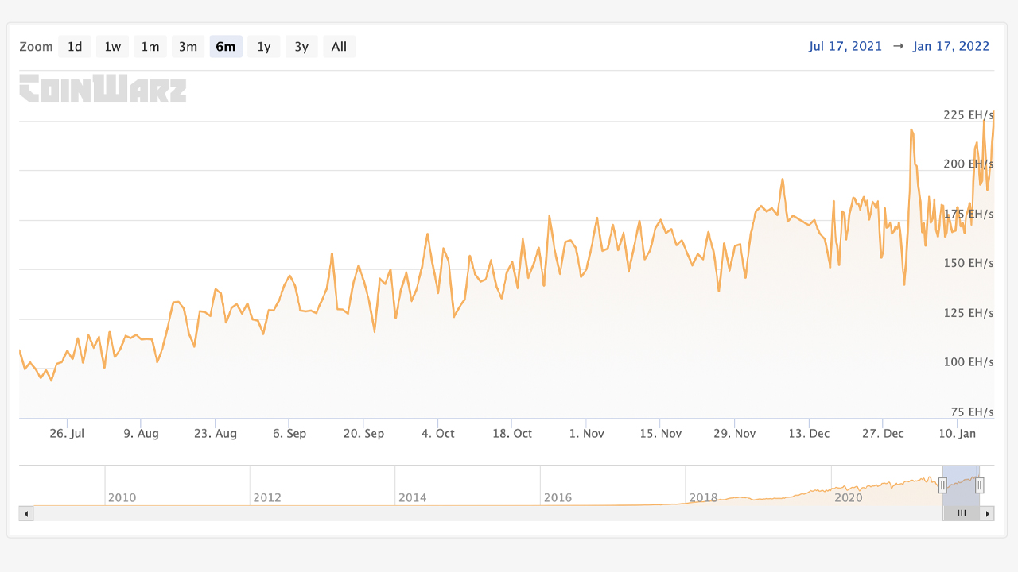The height and width of the screenshot is (572, 1018).
Task: Select the 1d zoom range
Action: pos(75,47)
